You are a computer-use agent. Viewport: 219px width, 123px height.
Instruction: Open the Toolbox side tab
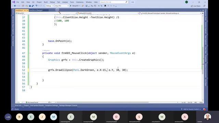coord(13,12)
